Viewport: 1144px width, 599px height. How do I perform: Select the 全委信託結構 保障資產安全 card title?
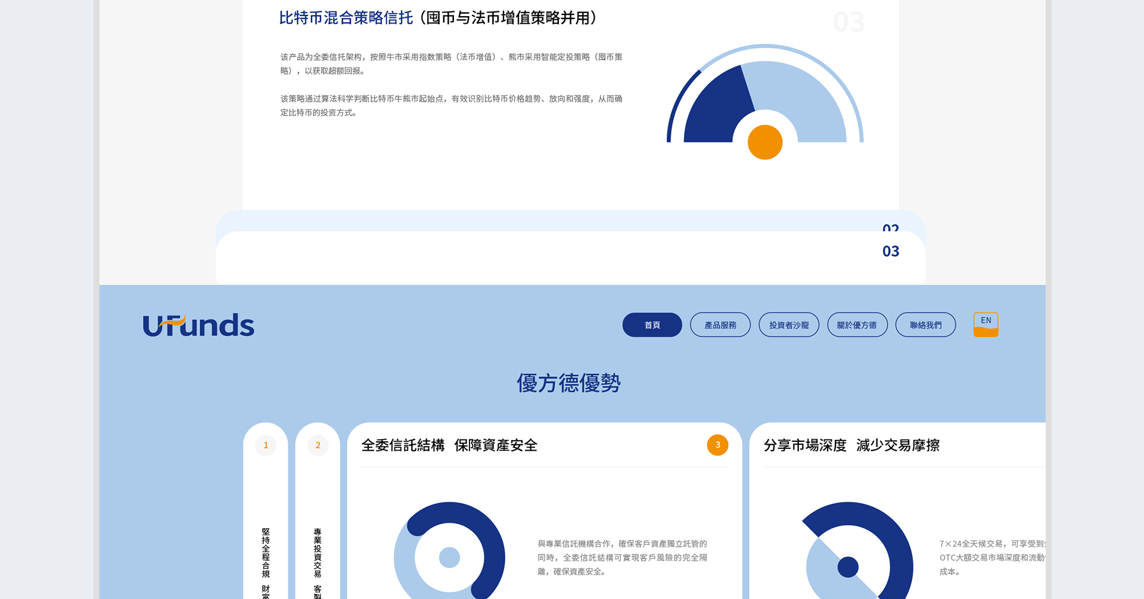click(x=449, y=445)
